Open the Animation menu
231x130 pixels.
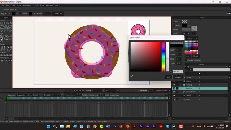pyautogui.click(x=27, y=5)
